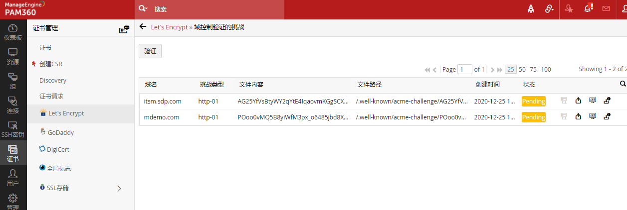Expand the SSL存储 submenu arrow

[119, 188]
